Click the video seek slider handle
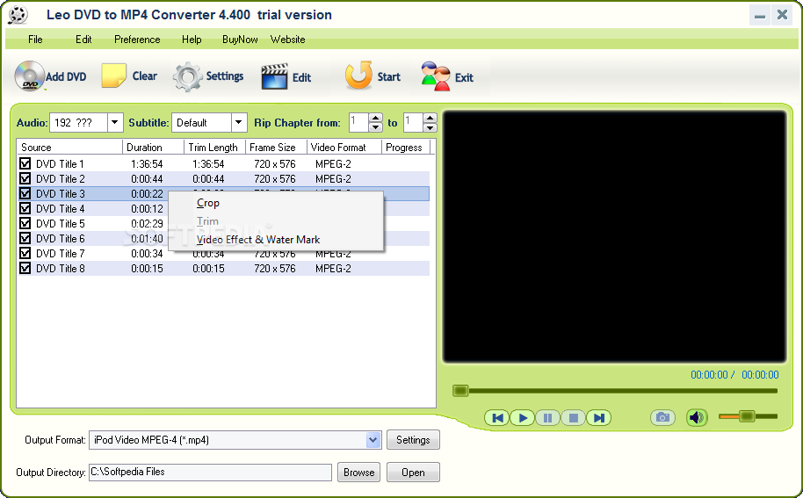This screenshot has height=498, width=803. [x=460, y=391]
